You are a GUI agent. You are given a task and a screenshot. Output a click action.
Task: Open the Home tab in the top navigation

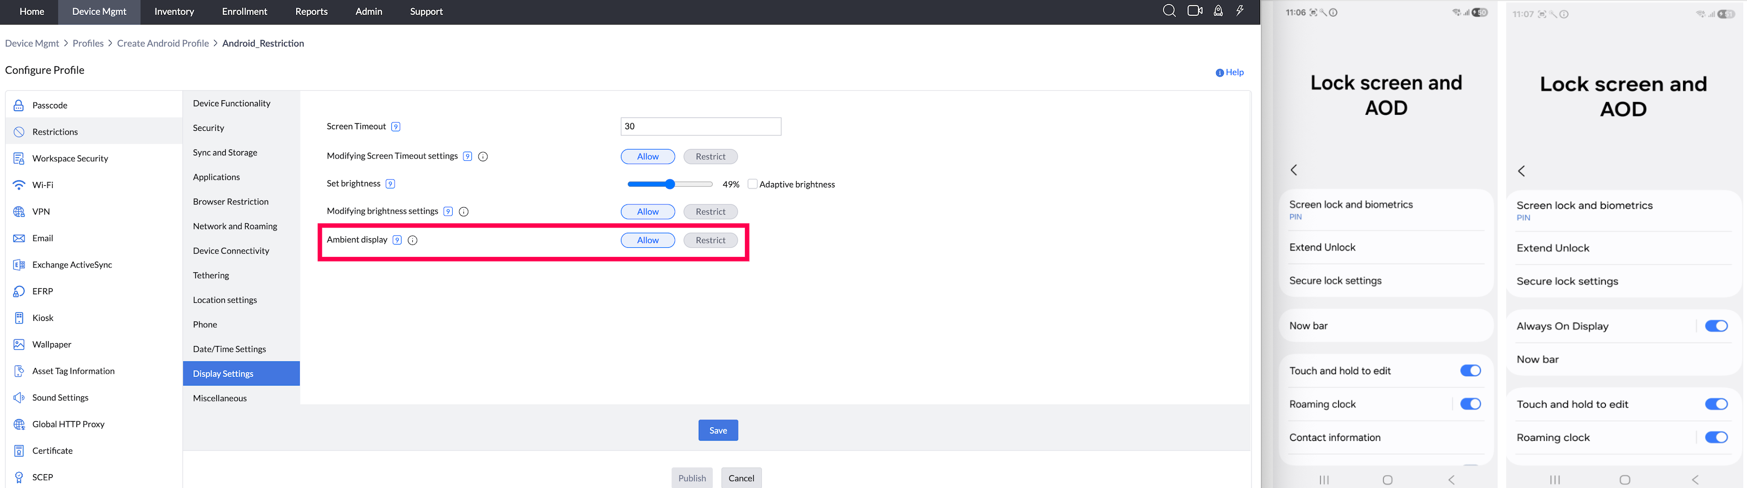point(32,12)
